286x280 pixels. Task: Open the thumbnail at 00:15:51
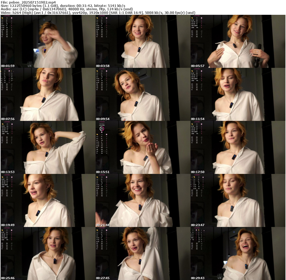[x=143, y=147]
